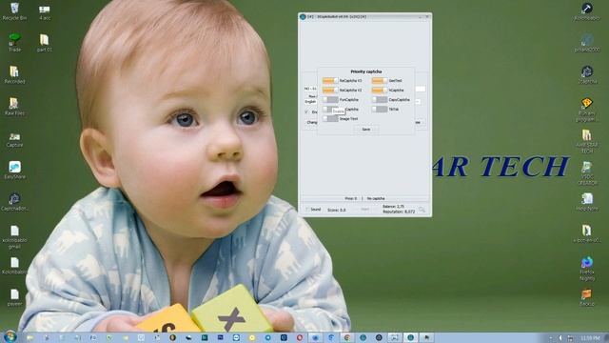Select the CaptchaBot desktop shortcut
609x343 pixels.
pos(14,202)
